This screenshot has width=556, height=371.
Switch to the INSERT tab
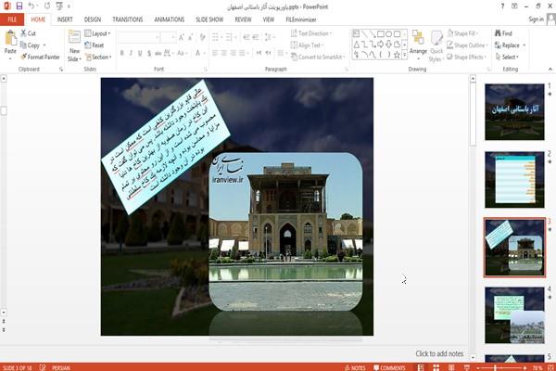65,19
